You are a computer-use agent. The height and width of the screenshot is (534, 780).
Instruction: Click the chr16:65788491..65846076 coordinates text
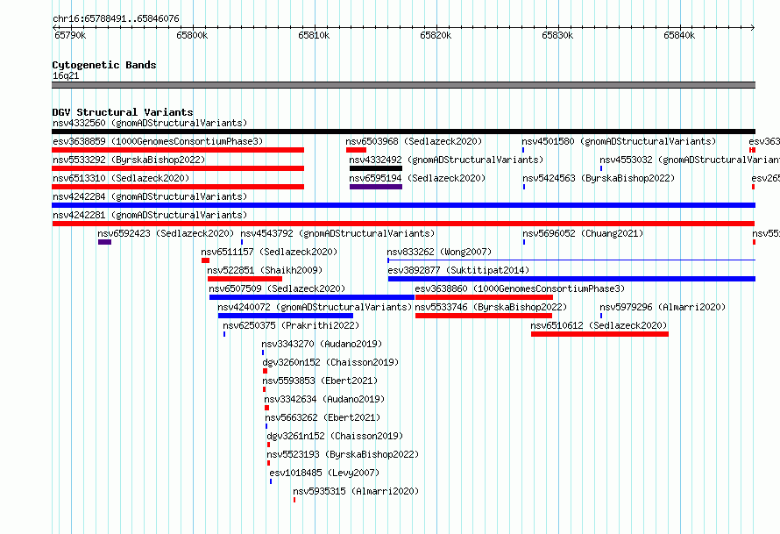point(116,18)
